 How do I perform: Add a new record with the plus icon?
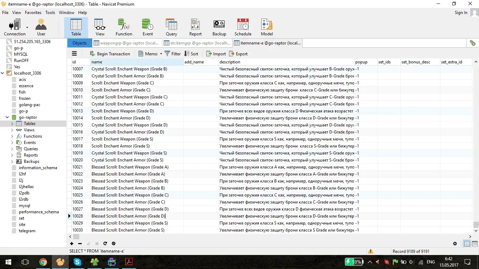[72, 243]
